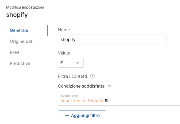The image size is (180, 124).
Task: Expand the Condizione soddisfatta dropdown
Action: [84, 86]
